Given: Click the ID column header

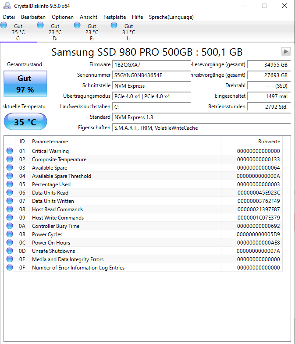Looking at the screenshot, I should (22, 142).
